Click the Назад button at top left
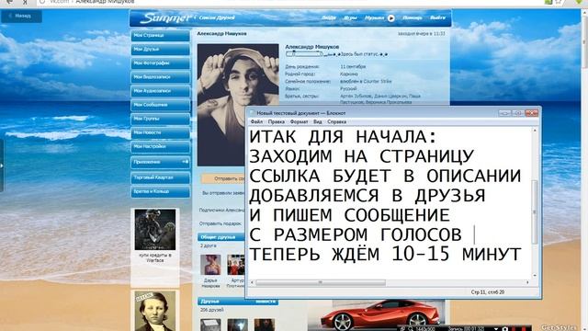 point(21,17)
